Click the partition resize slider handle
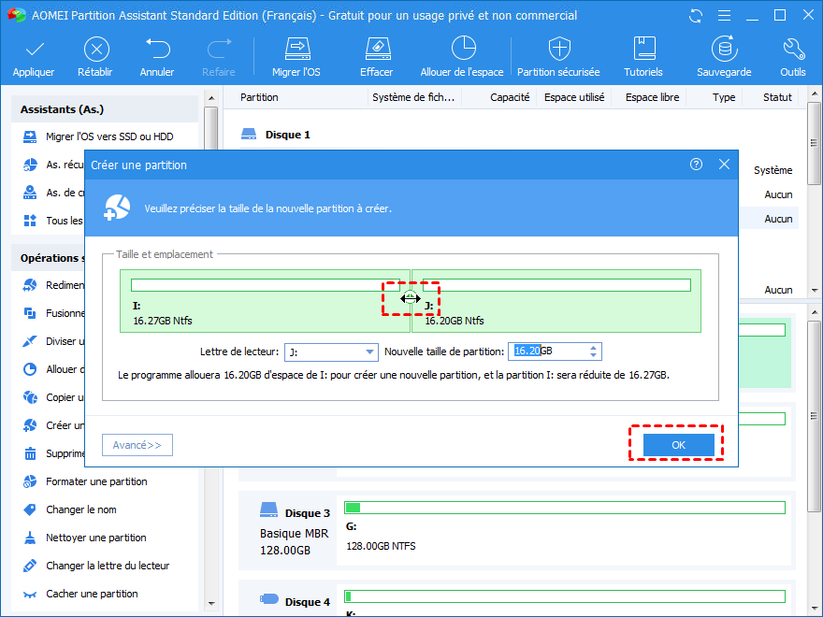Viewport: 823px width, 617px height. [411, 298]
